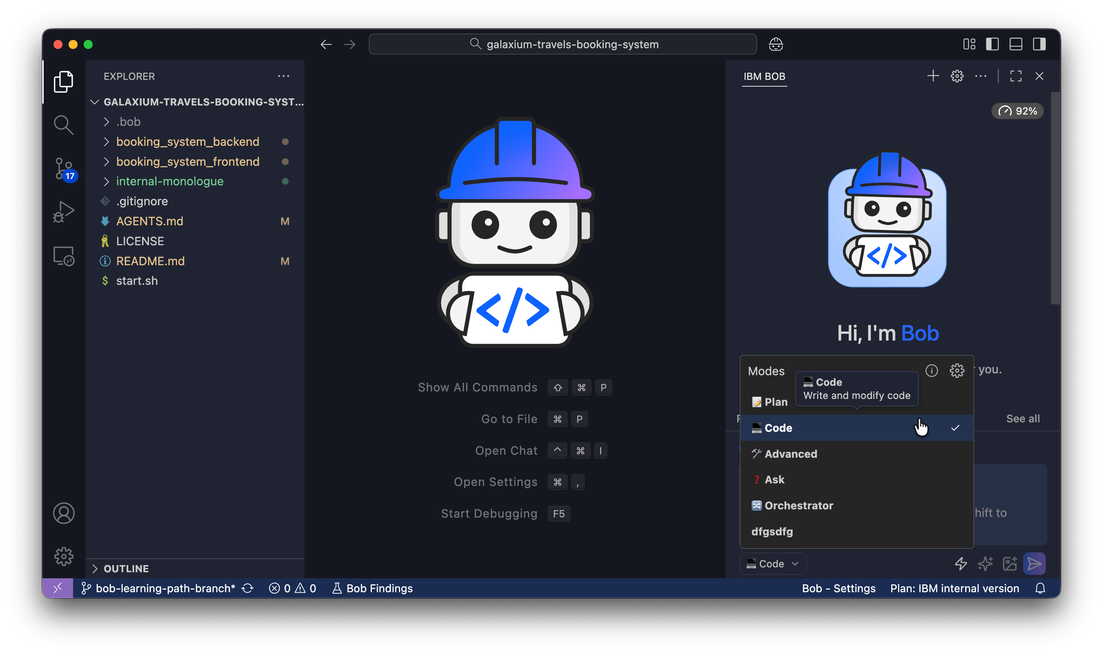Toggle the bottom panel visibility
The image size is (1103, 654).
pyautogui.click(x=1016, y=44)
